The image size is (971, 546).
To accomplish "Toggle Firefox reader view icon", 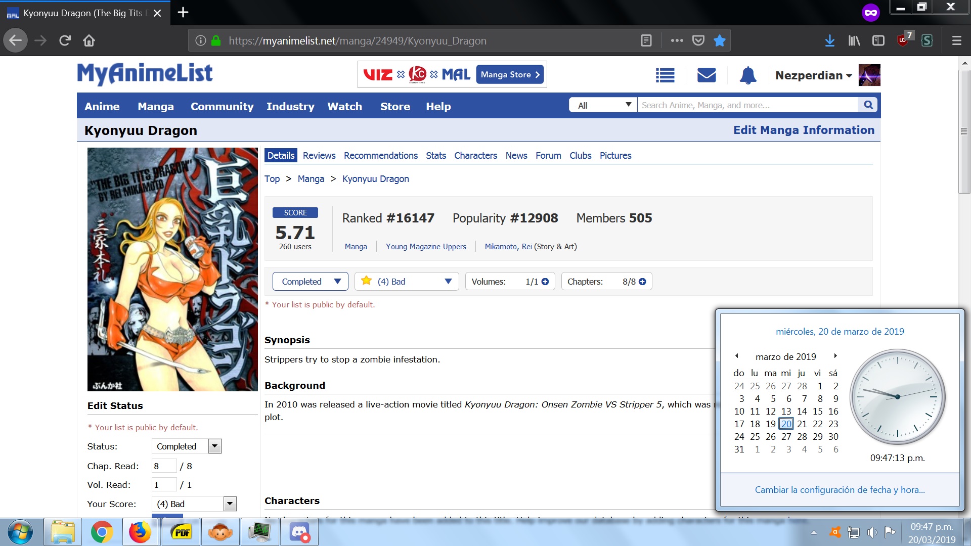I will tap(646, 40).
